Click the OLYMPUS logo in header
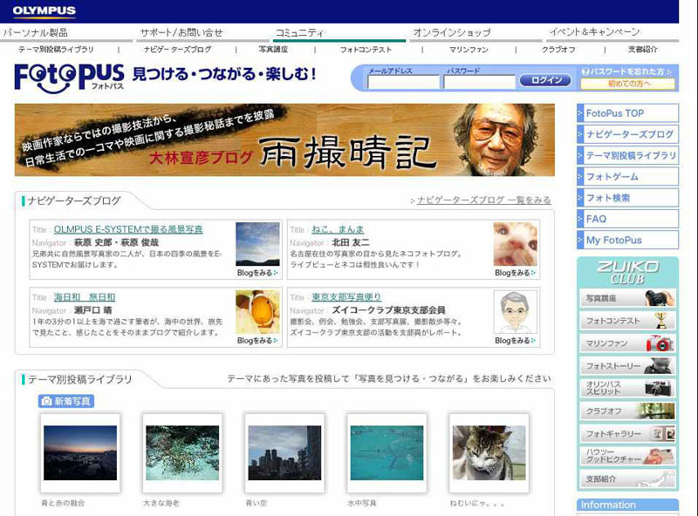Screen dimensions: 698x516 (44, 10)
